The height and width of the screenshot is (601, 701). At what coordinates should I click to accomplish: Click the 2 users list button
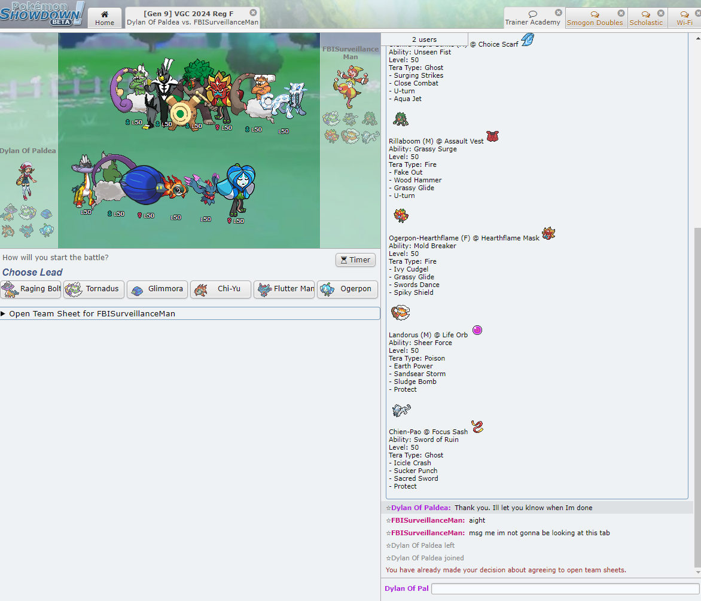(424, 39)
